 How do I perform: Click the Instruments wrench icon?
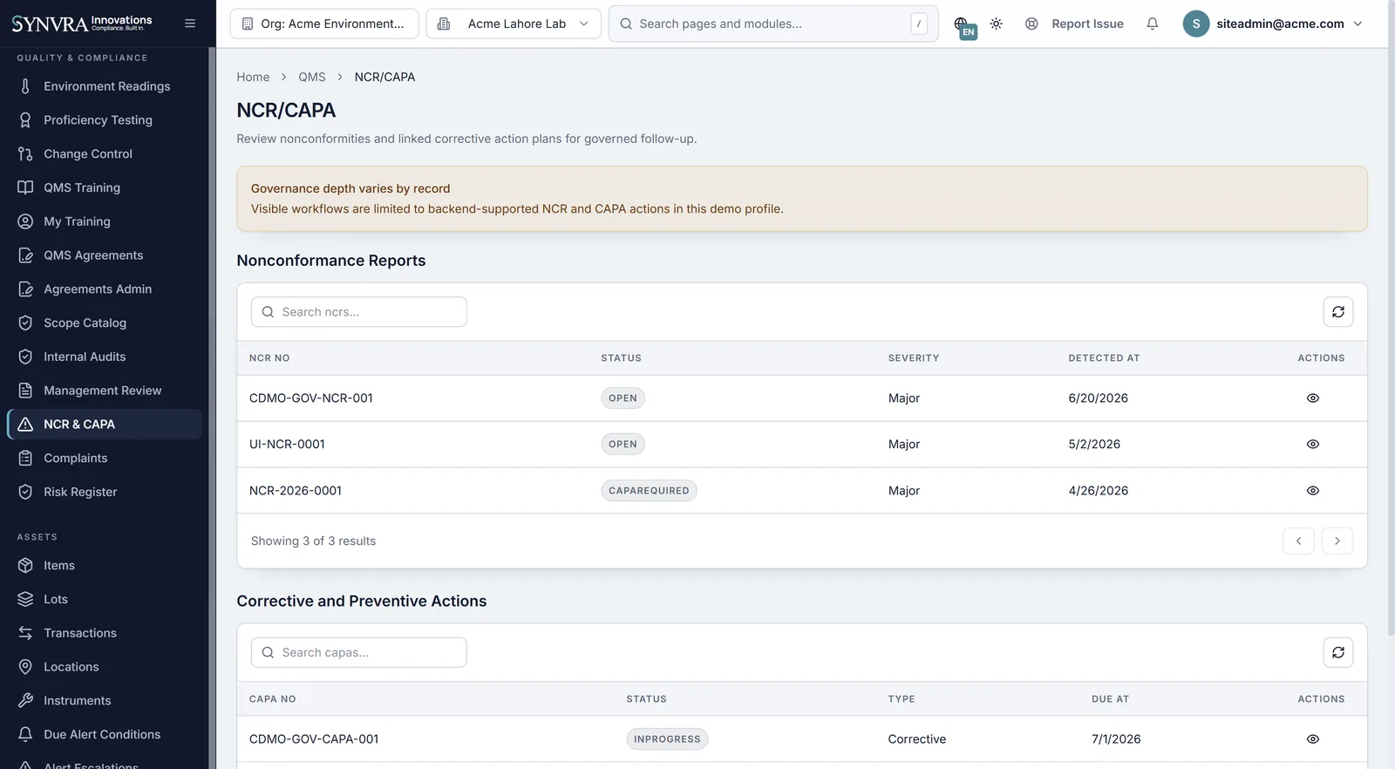[25, 701]
